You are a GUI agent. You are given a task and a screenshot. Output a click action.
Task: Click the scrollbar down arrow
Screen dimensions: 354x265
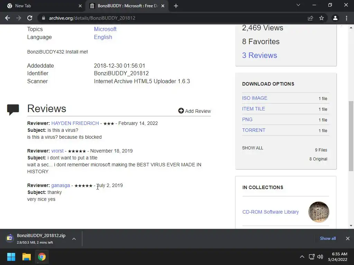351,225
